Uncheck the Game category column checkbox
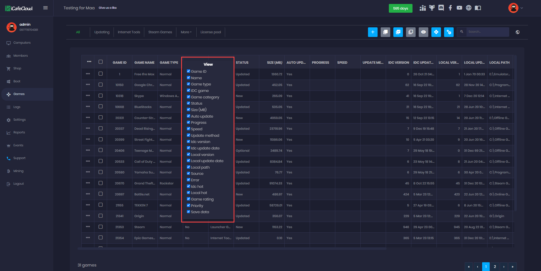 click(189, 97)
